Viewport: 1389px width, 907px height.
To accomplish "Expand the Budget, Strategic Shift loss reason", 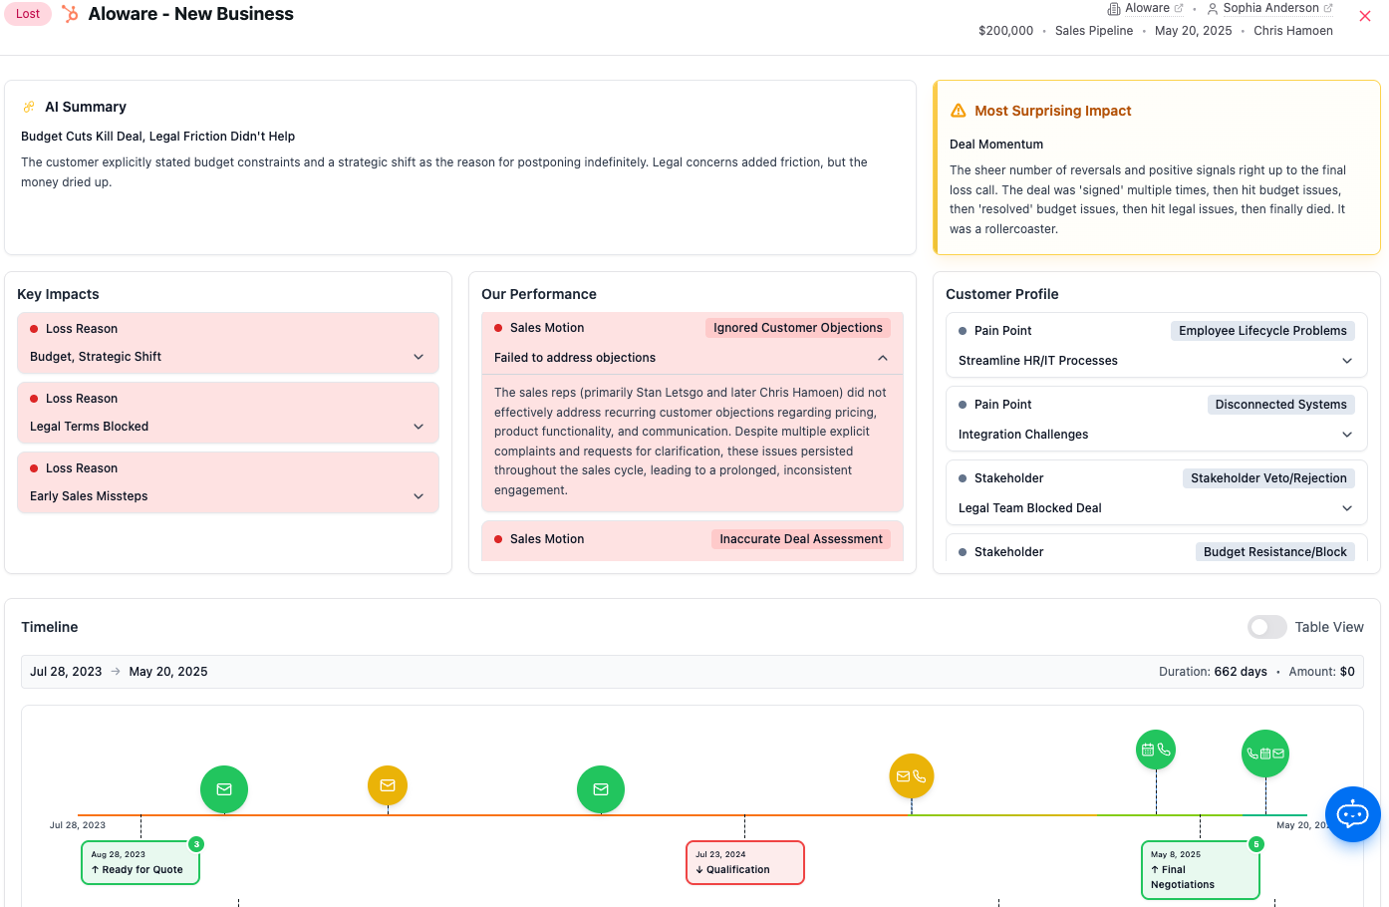I will pos(418,357).
